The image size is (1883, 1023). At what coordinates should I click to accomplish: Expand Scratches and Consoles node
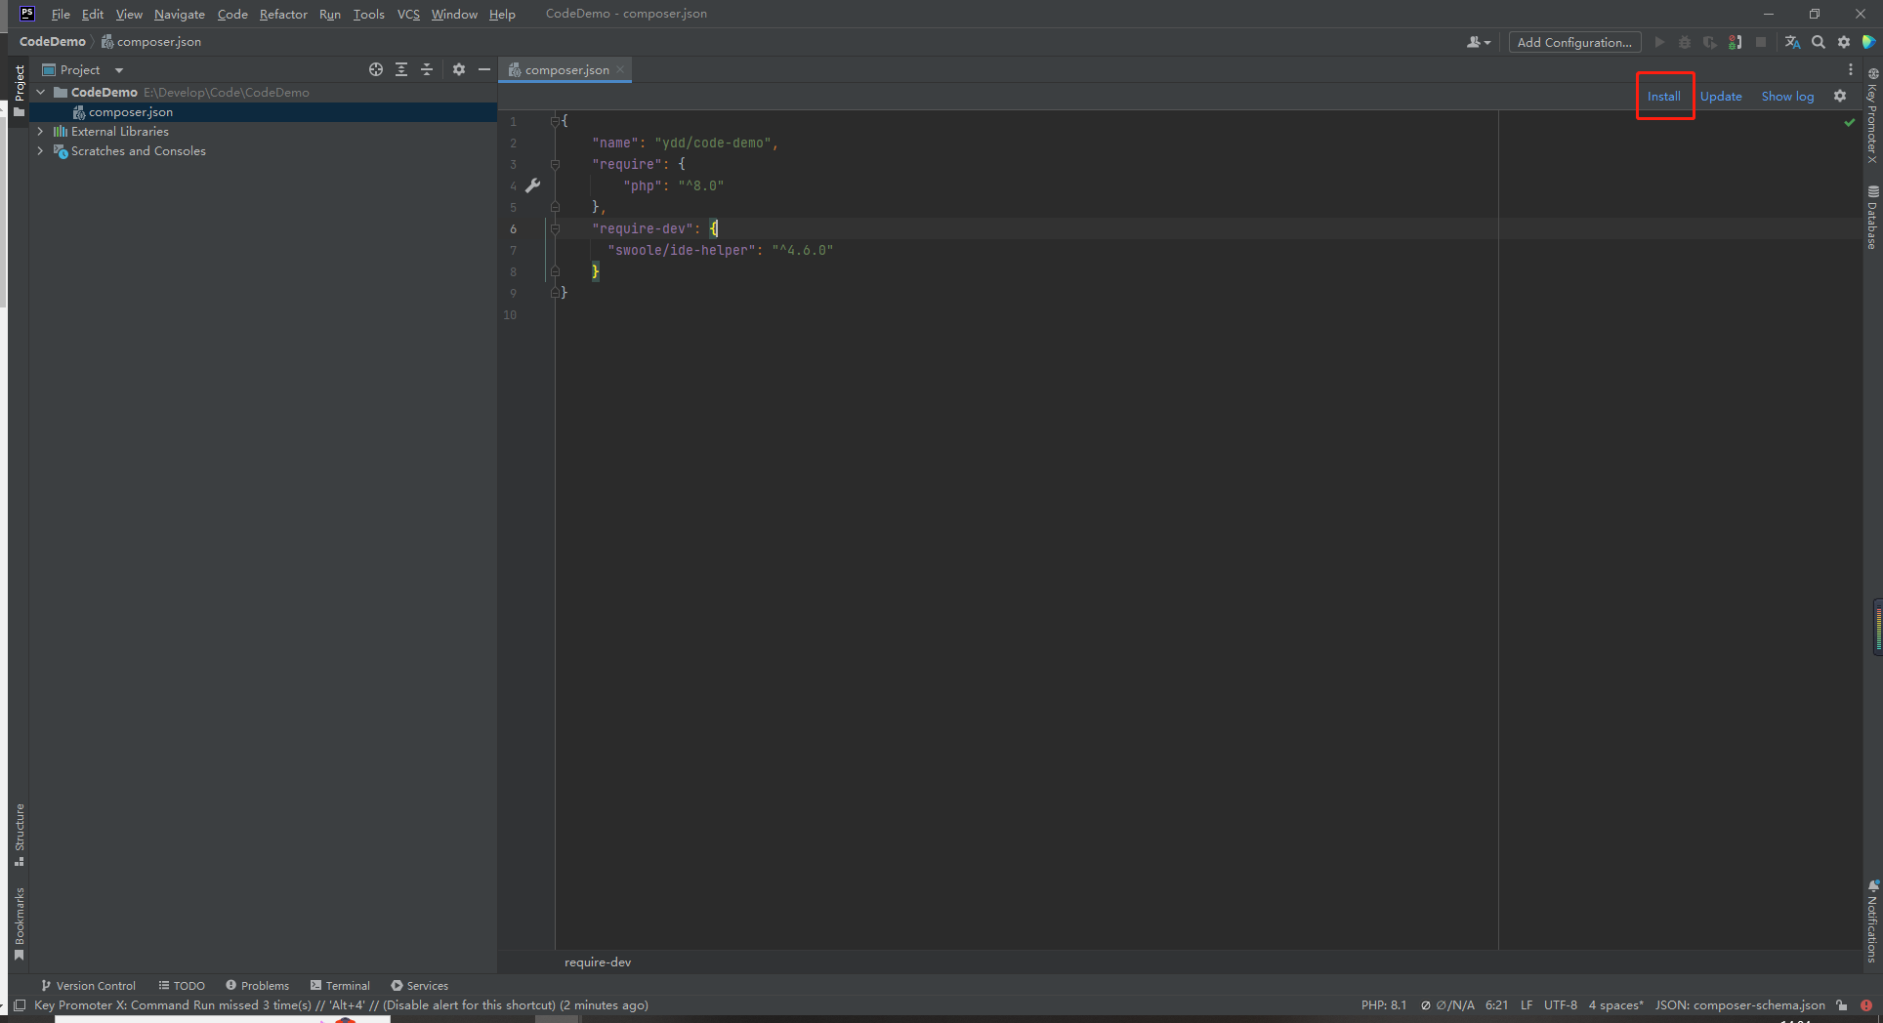[x=41, y=150]
